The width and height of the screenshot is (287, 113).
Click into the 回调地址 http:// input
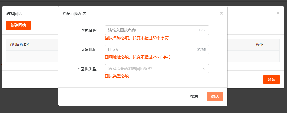tap(150, 49)
